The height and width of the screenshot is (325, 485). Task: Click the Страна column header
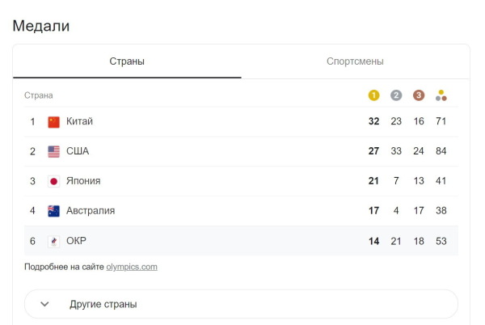click(38, 95)
